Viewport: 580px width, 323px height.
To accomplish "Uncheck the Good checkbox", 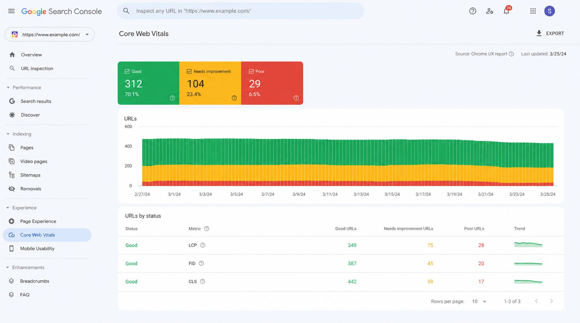I will click(127, 72).
